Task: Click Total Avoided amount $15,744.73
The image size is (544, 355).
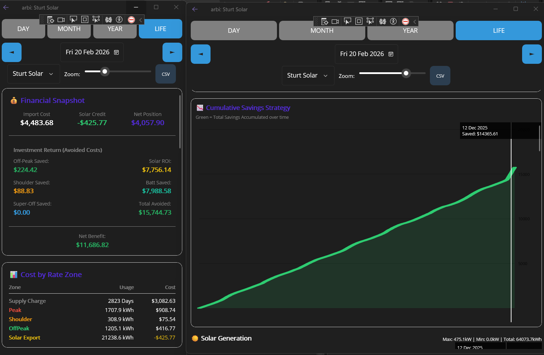Action: (155, 213)
